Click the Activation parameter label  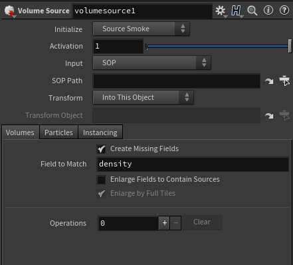coord(66,46)
